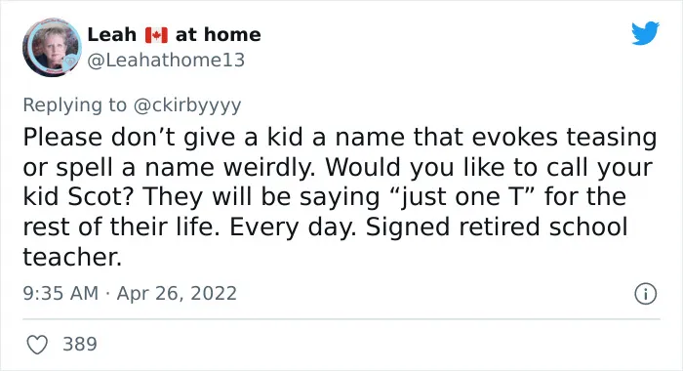The image size is (683, 371).
Task: Click the line starting "or spell a name"
Action: pos(338,167)
